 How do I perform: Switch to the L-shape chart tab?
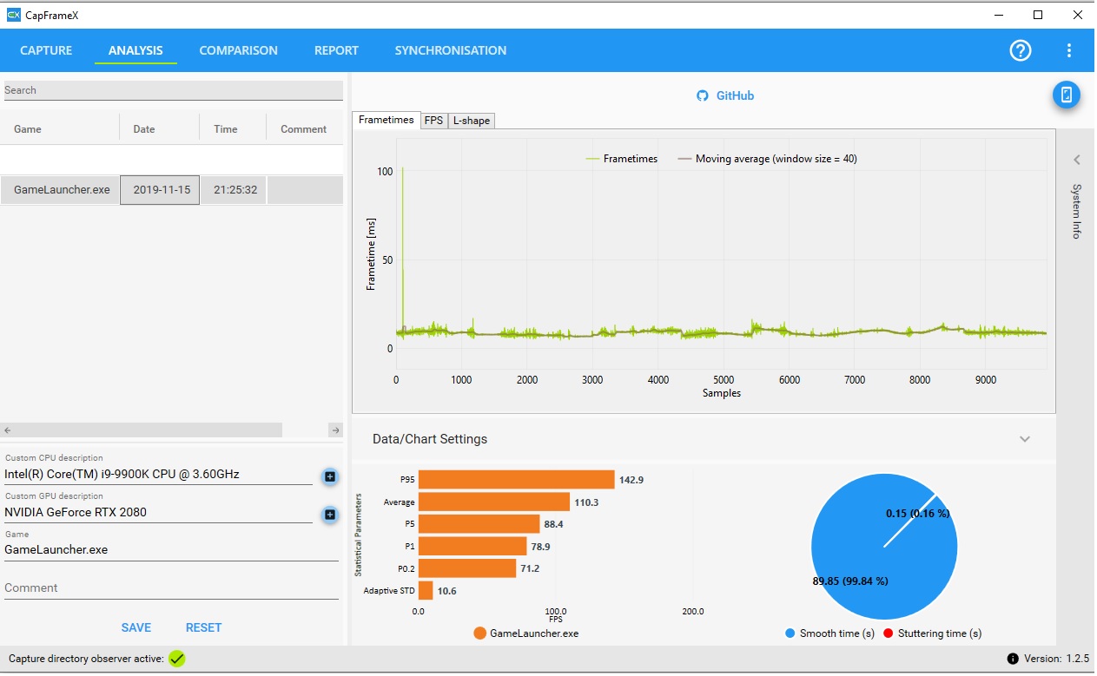point(471,121)
